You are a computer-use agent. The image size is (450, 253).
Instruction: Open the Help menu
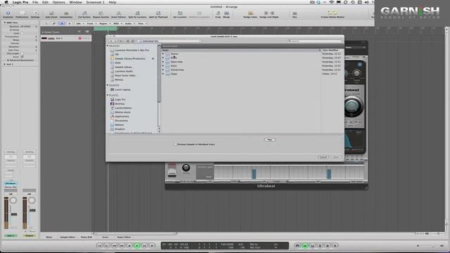pyautogui.click(x=112, y=2)
